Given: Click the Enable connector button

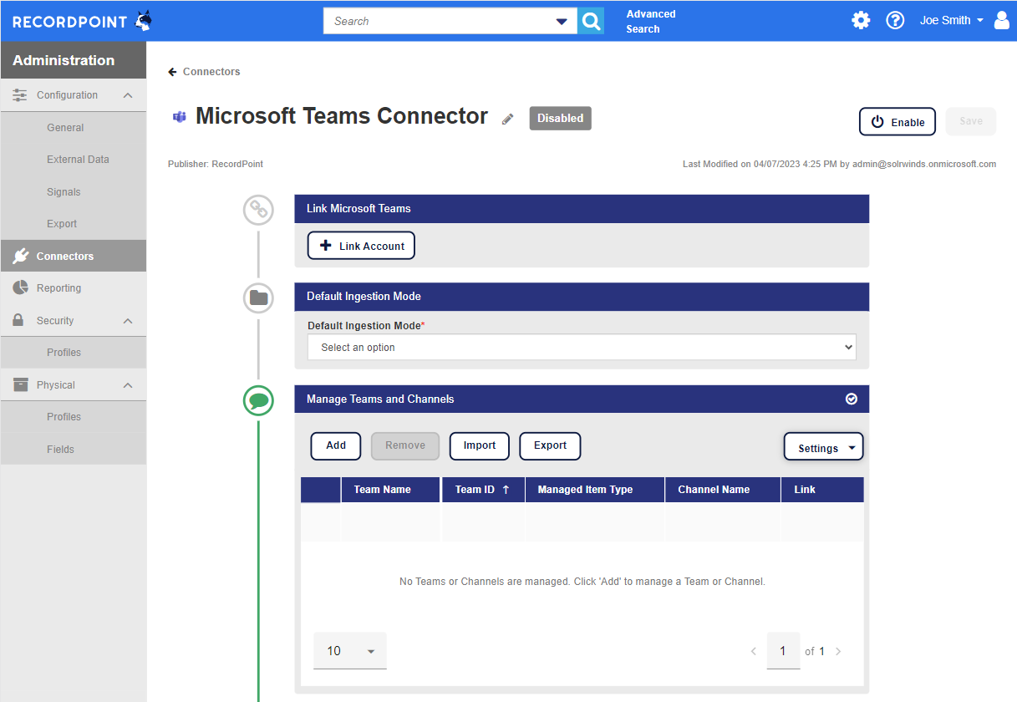Looking at the screenshot, I should pos(898,122).
